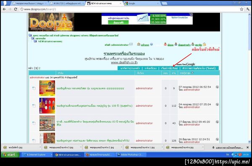Click topic status icon in the 43-views row
Viewport: 252px width, 166px height.
[34, 123]
